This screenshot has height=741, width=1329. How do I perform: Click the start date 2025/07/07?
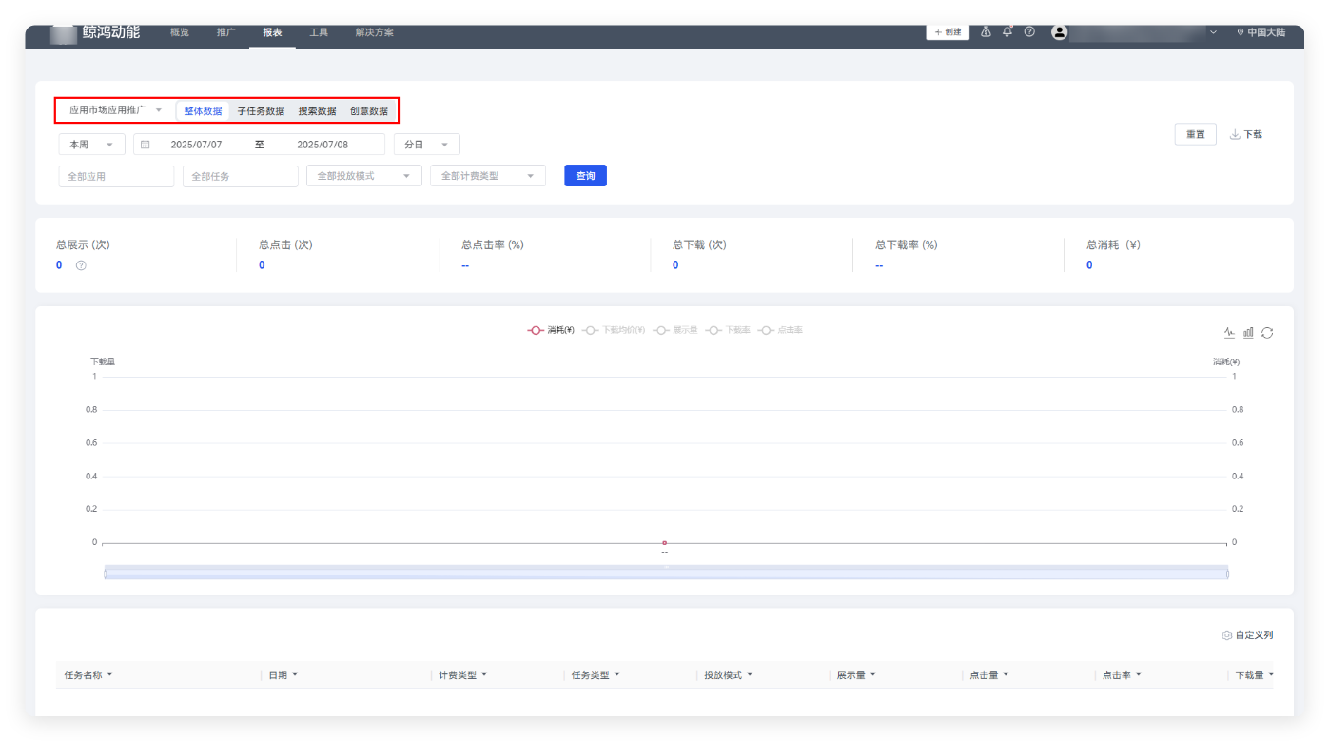pos(196,145)
